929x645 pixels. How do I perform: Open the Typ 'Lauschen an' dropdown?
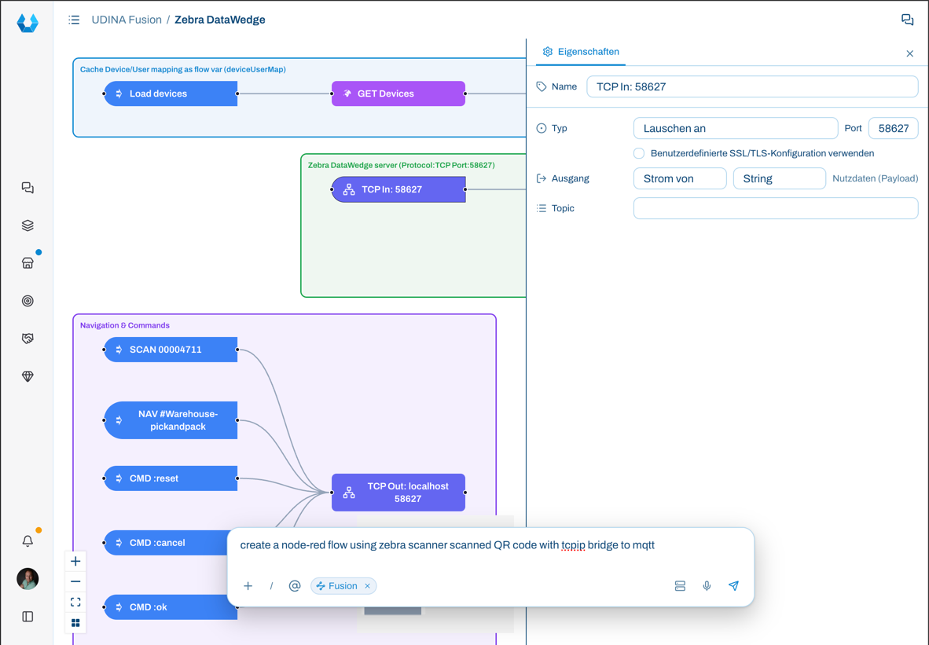[735, 129]
